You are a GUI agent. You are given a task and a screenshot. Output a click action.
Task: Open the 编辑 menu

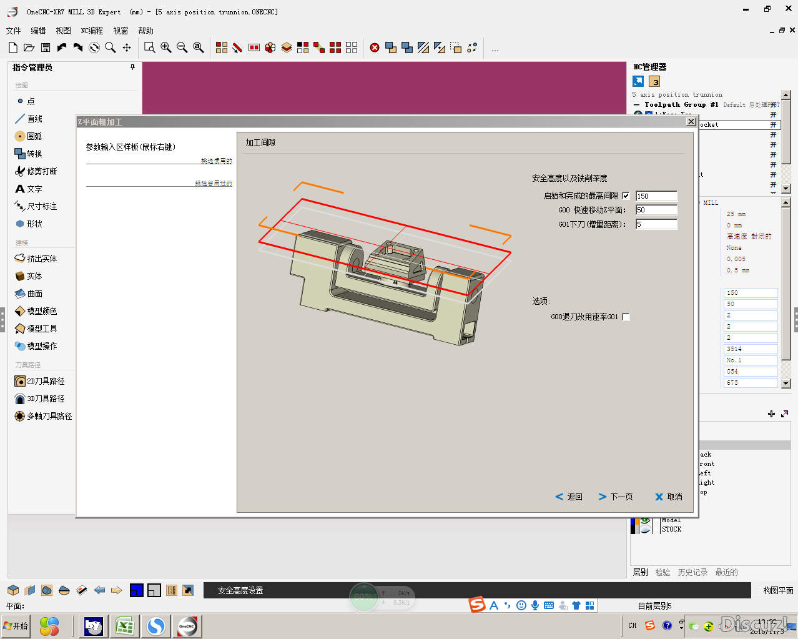click(38, 31)
